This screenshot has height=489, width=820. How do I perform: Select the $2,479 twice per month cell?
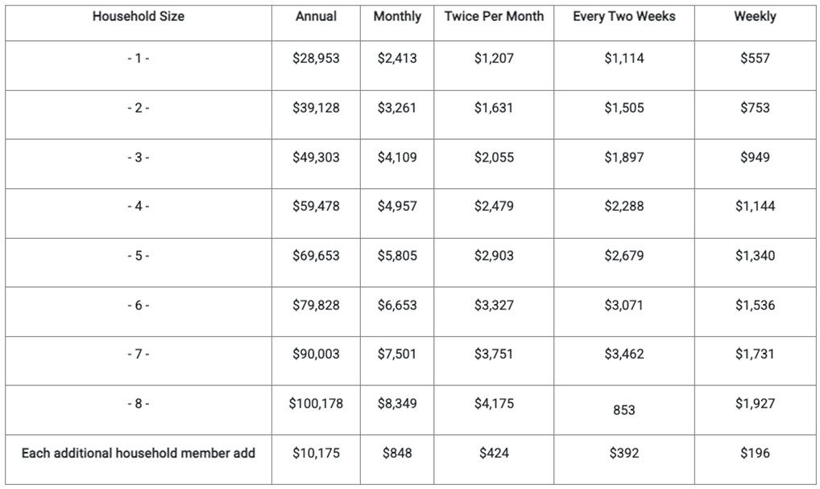pos(494,207)
